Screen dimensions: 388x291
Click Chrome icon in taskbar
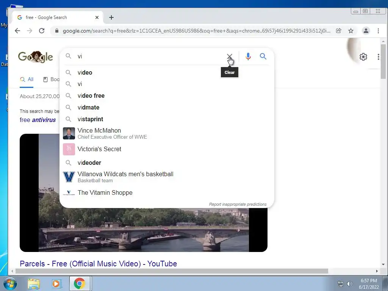(80, 284)
